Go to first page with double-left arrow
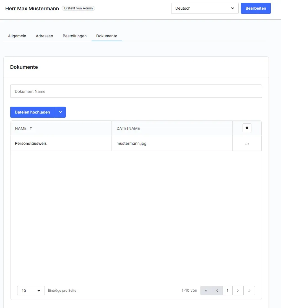This screenshot has width=281, height=308. (206, 291)
